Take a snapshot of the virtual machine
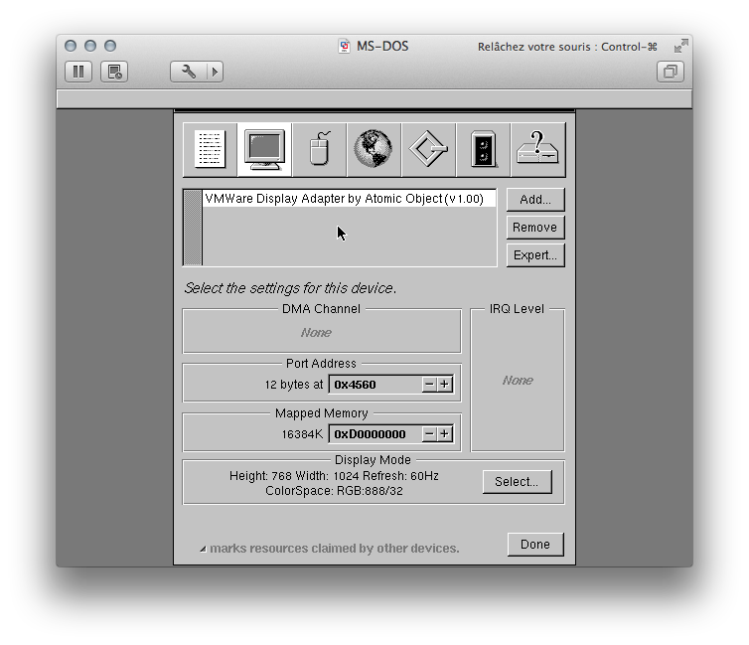The width and height of the screenshot is (749, 645). (114, 72)
